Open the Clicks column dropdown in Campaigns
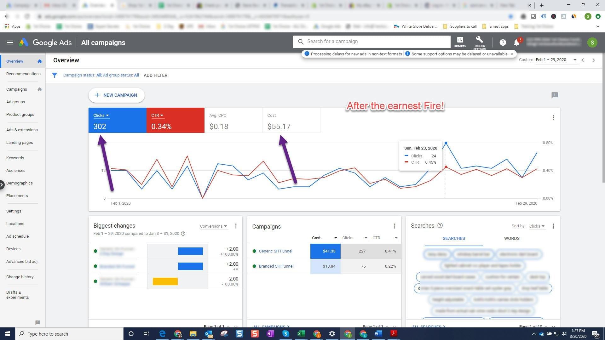605x340 pixels. [355, 238]
